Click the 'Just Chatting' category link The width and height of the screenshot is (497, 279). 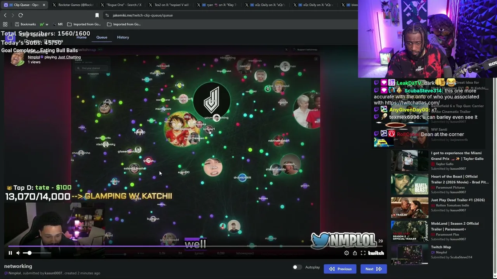(69, 57)
